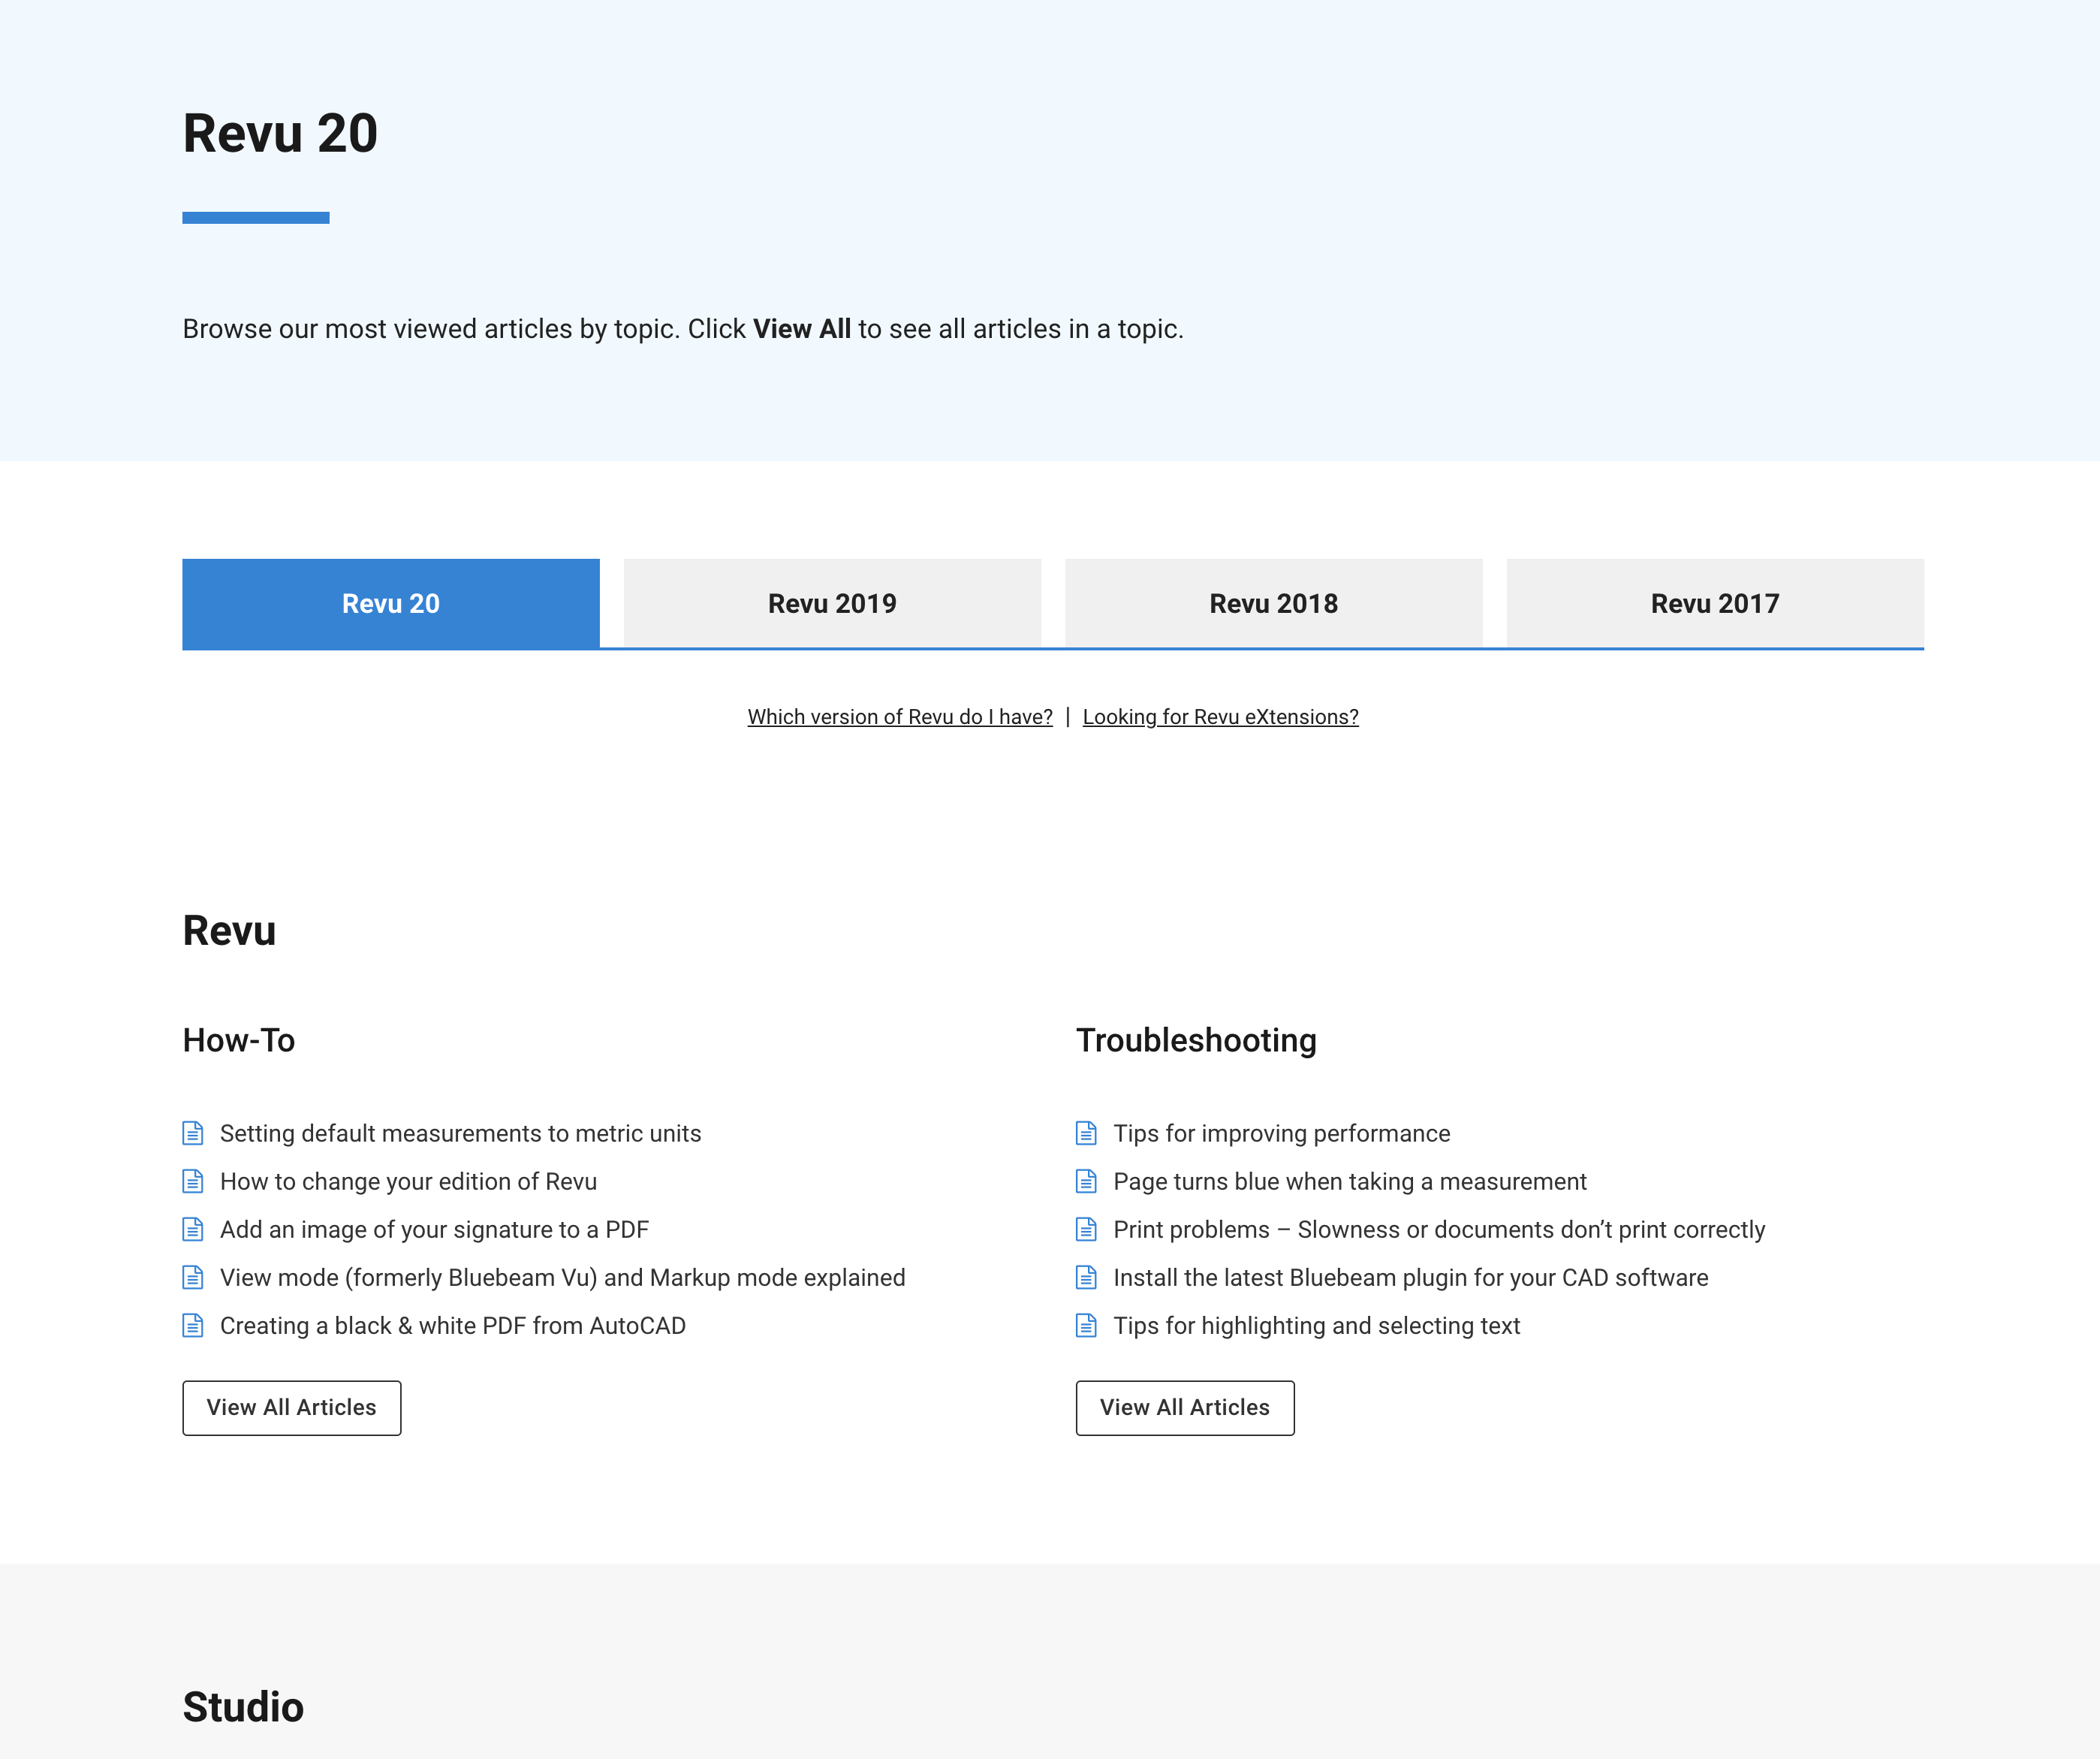Open 'How to change your edition of Revu'
2100x1759 pixels.
pyautogui.click(x=408, y=1181)
